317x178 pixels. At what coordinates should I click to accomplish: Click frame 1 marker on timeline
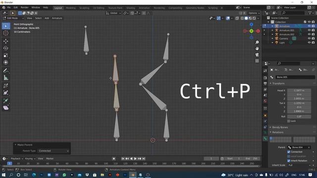coord(9,164)
